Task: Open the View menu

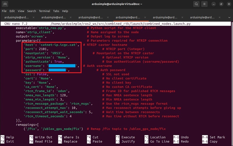Action: (21, 11)
